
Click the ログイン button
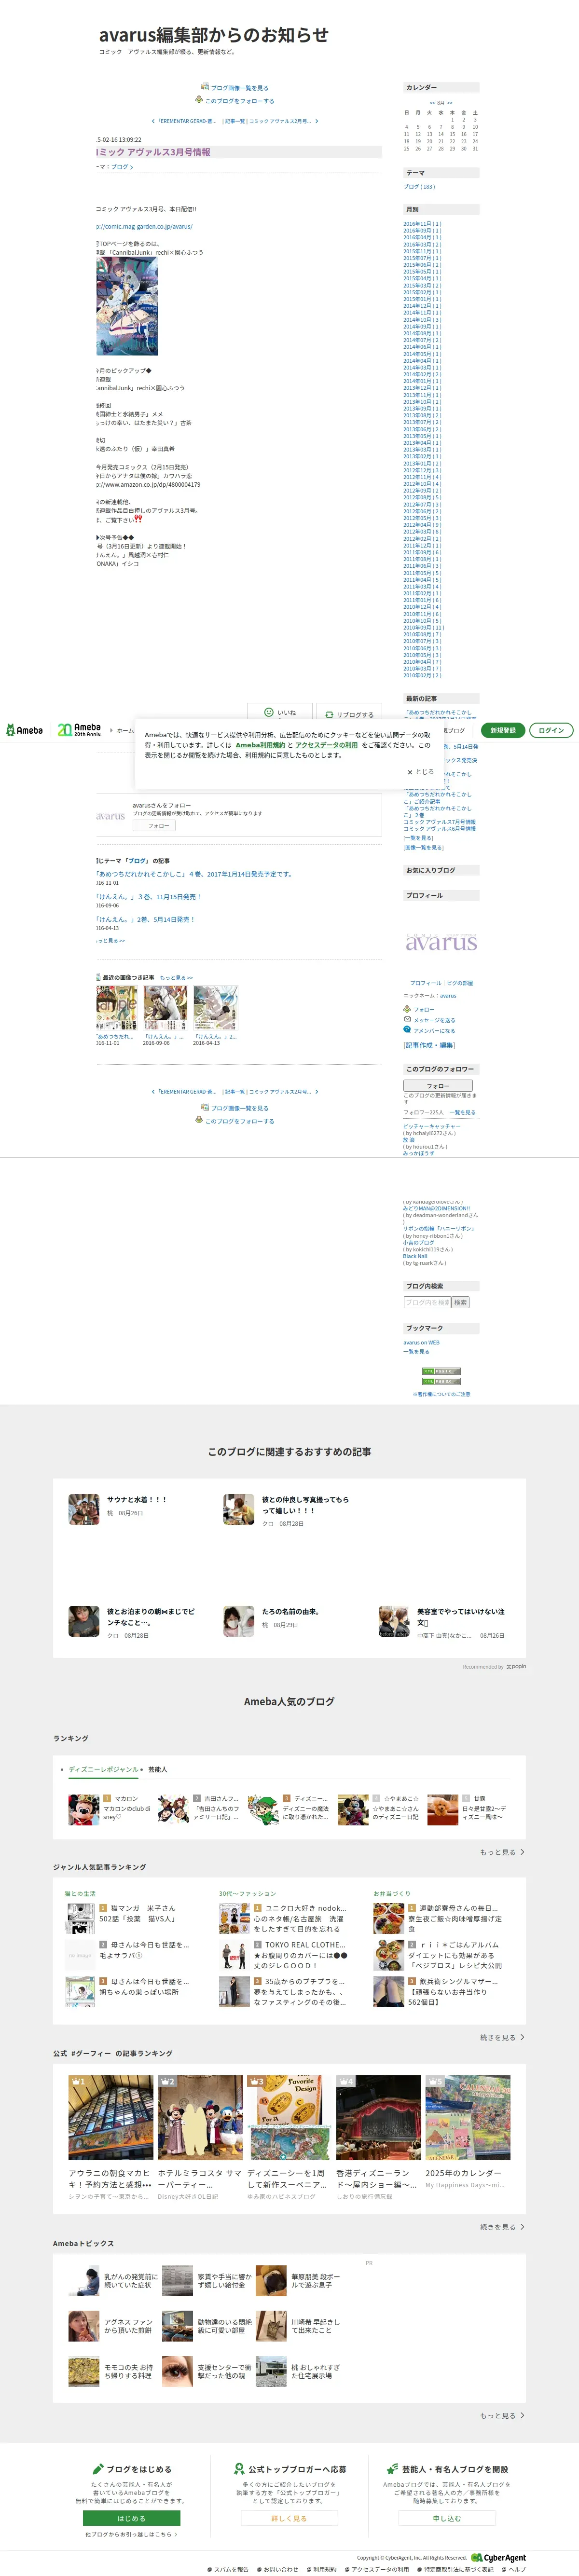pos(551,730)
